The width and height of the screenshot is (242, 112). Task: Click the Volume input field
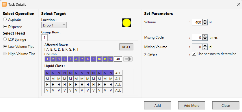pyautogui.click(x=197, y=22)
